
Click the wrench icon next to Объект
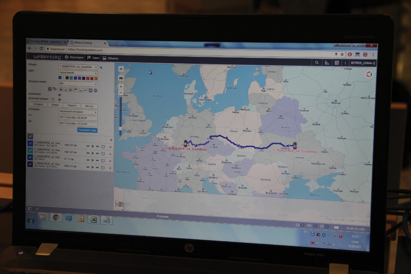click(x=101, y=67)
